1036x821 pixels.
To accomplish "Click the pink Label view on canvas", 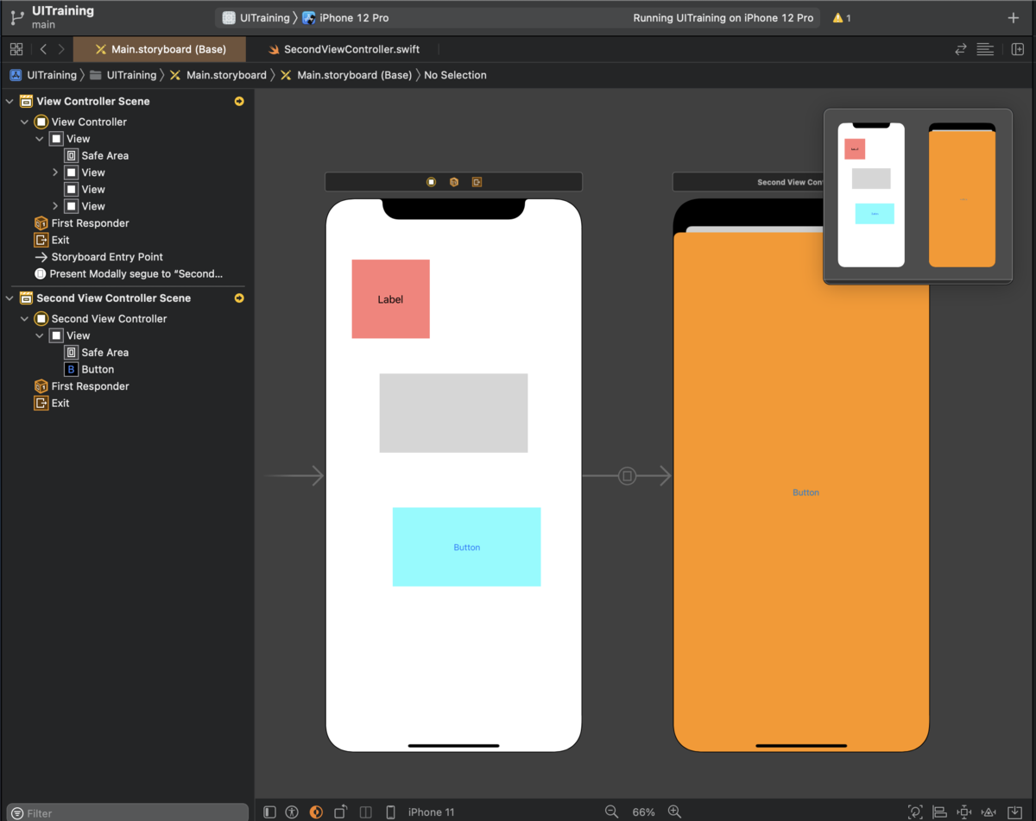I will click(390, 299).
